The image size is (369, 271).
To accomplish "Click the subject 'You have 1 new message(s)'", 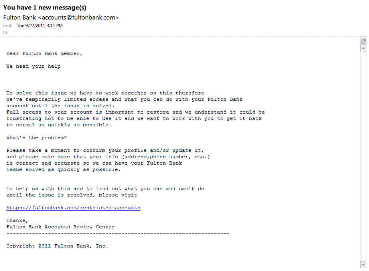I will [45, 8].
